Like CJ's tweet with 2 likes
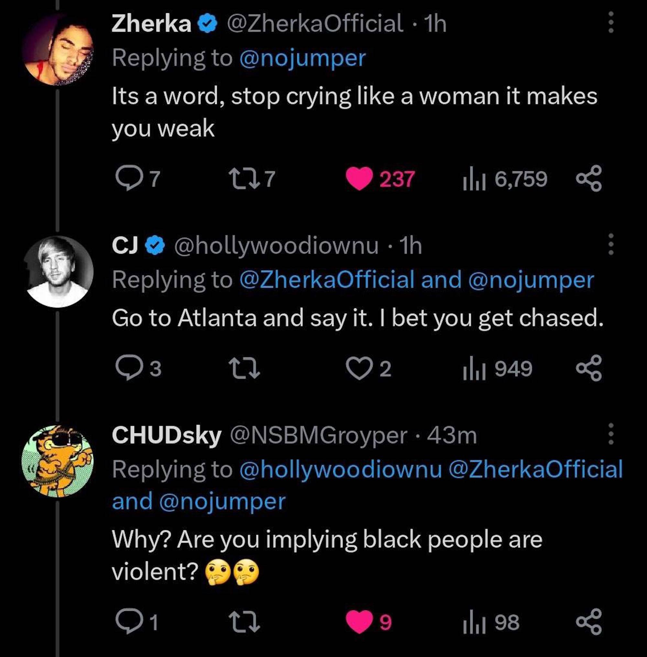The height and width of the screenshot is (657, 647). pos(359,368)
